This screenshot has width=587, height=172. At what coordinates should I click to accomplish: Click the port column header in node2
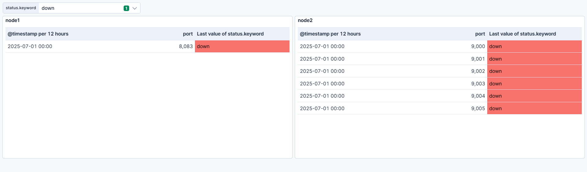click(480, 34)
